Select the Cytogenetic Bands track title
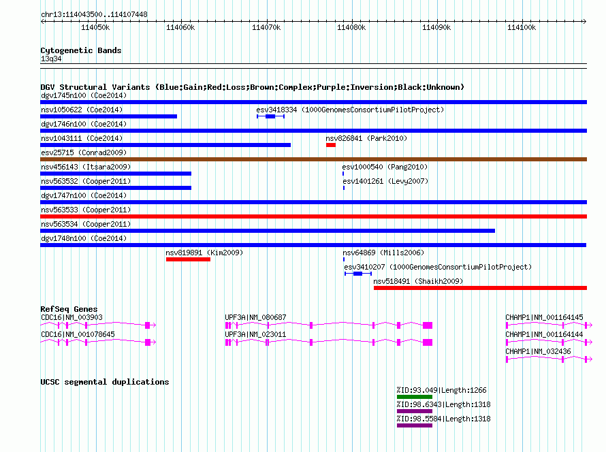This screenshot has width=606, height=452. click(x=81, y=50)
